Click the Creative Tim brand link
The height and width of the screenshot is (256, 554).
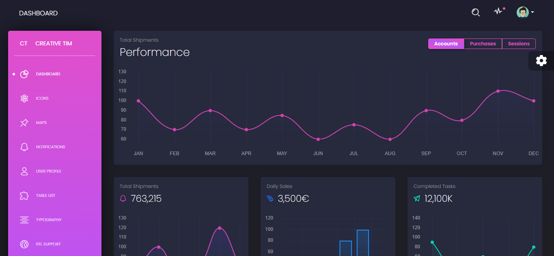(46, 43)
